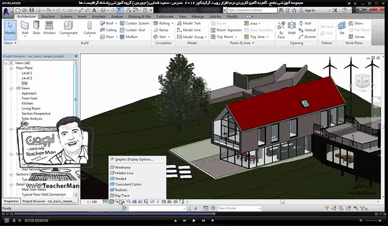Close the Project Browser panel
This screenshot has height=226, width=388.
pos(76,56)
